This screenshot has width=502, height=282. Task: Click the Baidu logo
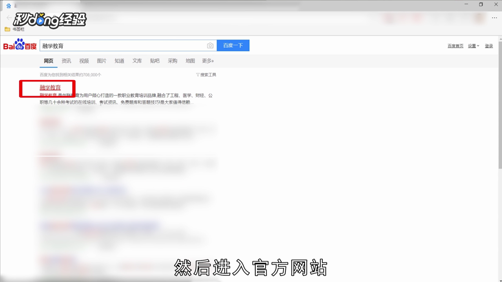(20, 45)
